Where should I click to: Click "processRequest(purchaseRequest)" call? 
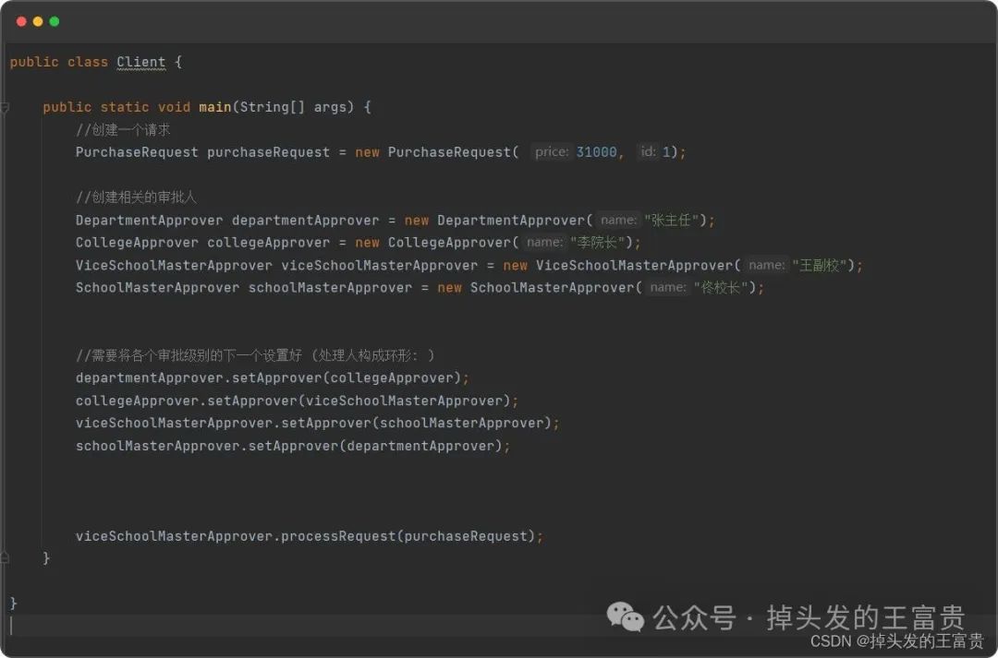click(408, 536)
